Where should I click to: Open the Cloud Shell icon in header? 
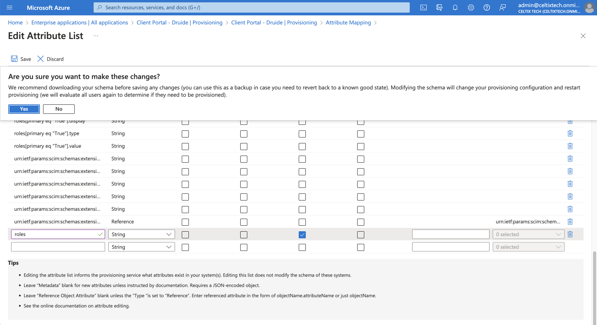[x=424, y=7]
